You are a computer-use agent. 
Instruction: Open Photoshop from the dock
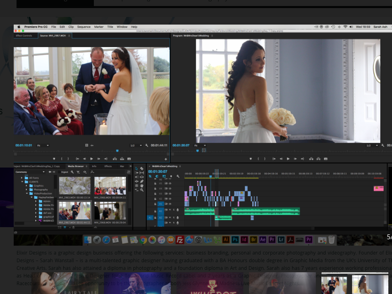click(235, 240)
